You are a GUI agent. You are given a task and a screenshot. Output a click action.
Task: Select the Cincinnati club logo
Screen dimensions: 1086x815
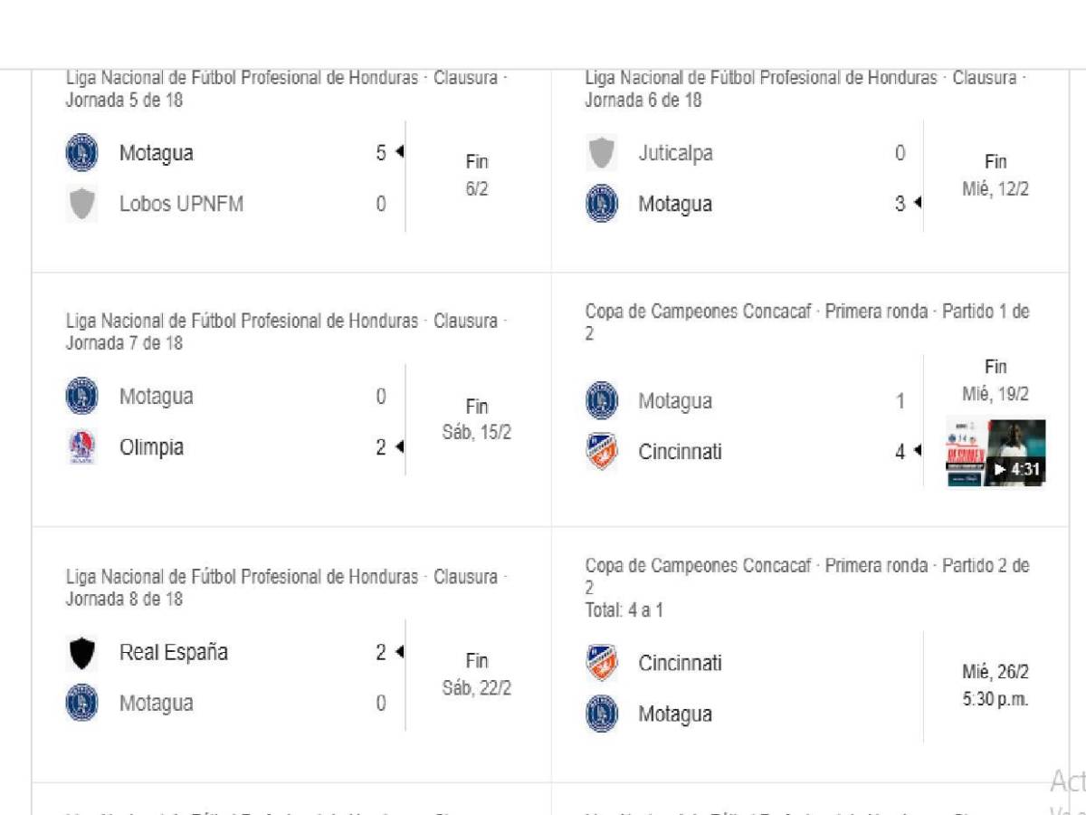coord(600,451)
